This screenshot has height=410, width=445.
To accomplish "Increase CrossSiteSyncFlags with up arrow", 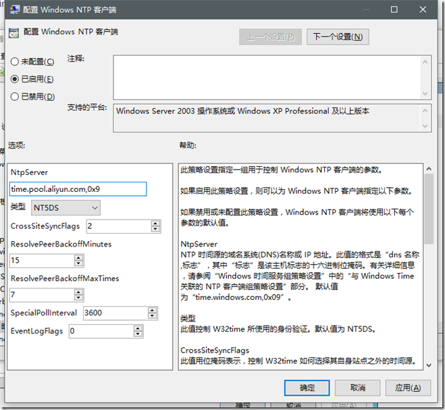I will tap(155, 224).
